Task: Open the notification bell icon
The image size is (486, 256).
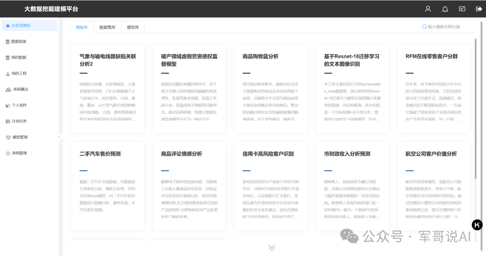Action: click(x=445, y=9)
